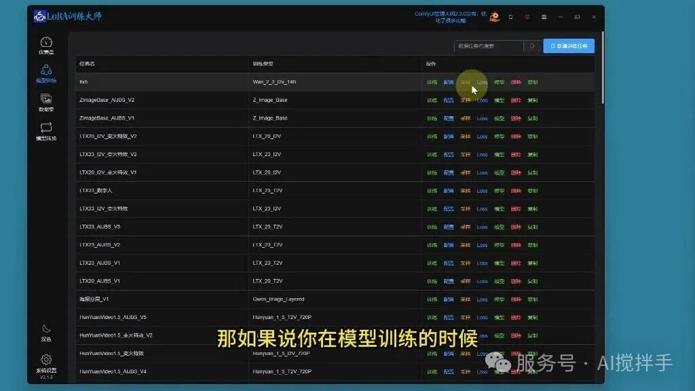Click 复制 for ZimageBase_AIJBS_V2

pos(532,100)
